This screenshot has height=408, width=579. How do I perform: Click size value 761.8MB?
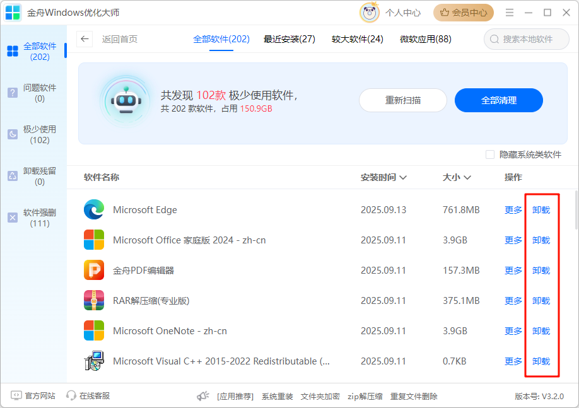point(461,210)
